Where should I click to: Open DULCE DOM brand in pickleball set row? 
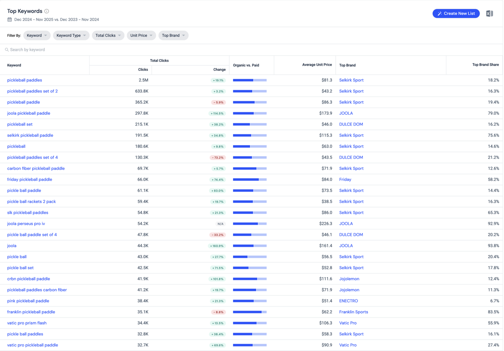(351, 124)
